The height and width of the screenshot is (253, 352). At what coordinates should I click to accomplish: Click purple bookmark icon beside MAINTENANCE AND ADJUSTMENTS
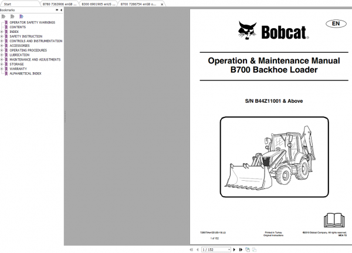click(x=6, y=59)
